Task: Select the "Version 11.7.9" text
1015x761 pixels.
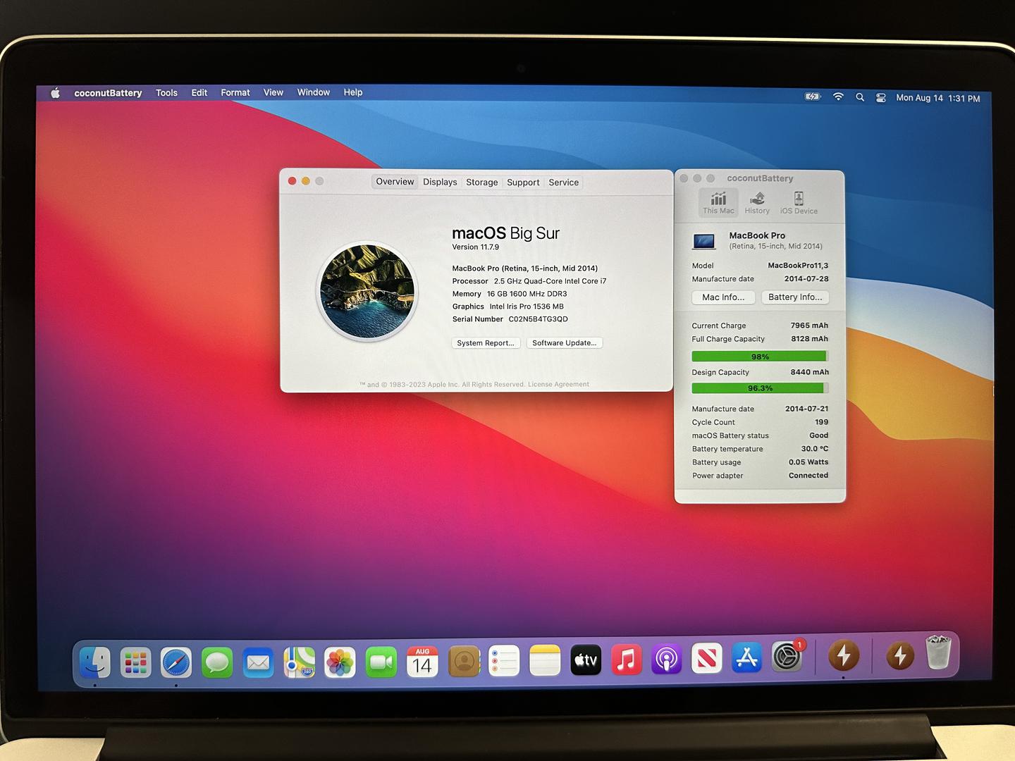Action: click(476, 247)
